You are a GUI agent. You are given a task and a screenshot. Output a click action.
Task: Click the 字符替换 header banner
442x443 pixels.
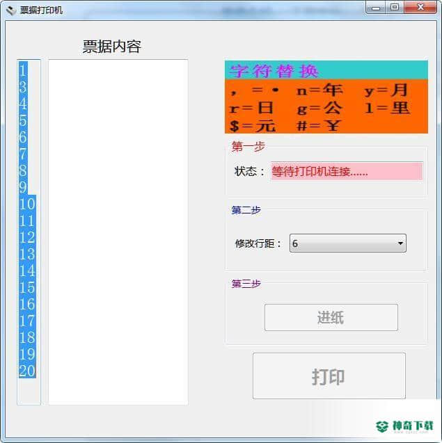coord(326,70)
